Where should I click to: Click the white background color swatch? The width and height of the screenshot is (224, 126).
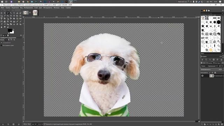(13, 33)
